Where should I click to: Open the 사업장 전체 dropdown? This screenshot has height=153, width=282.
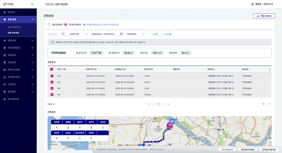click(78, 34)
